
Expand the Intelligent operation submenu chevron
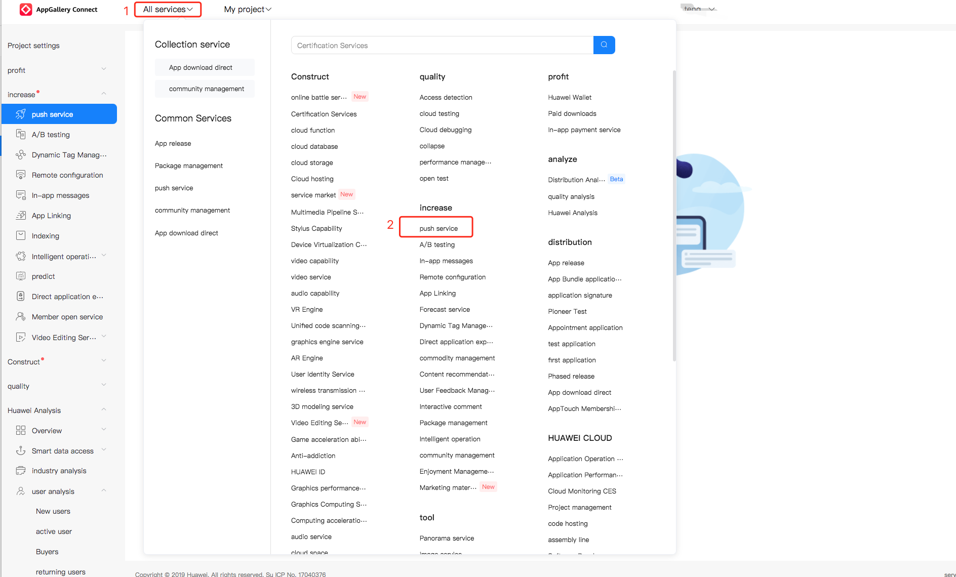[104, 256]
